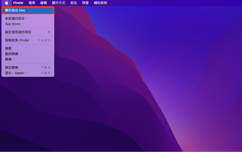Choose 強制結束-Finder
Screen dimensions: 242x152
click(28, 40)
